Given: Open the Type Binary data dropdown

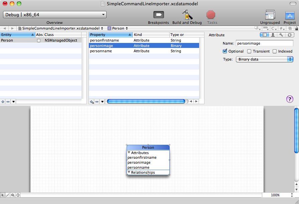Looking at the screenshot, I should pos(264,59).
